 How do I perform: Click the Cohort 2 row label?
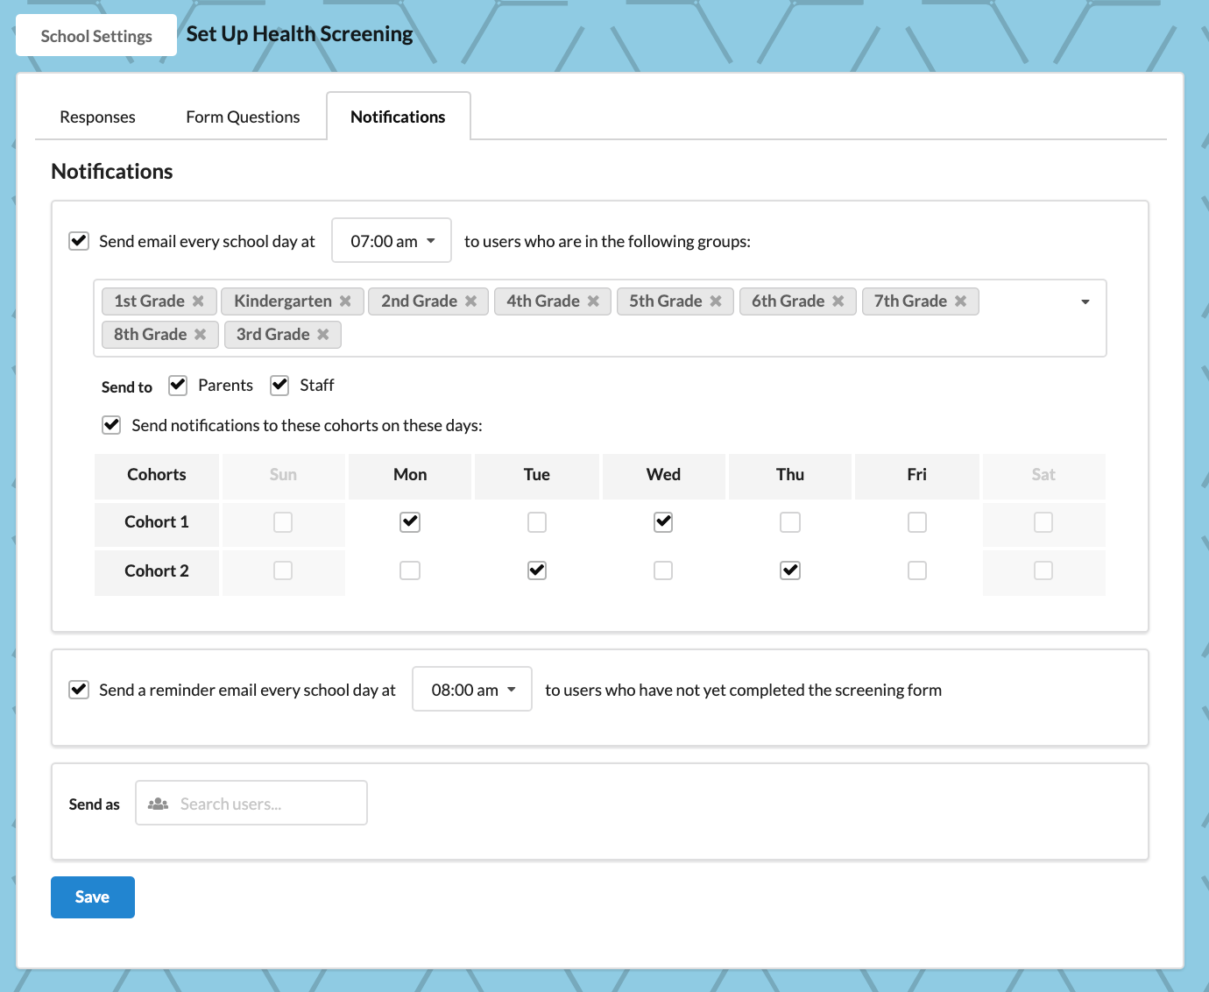(x=157, y=571)
